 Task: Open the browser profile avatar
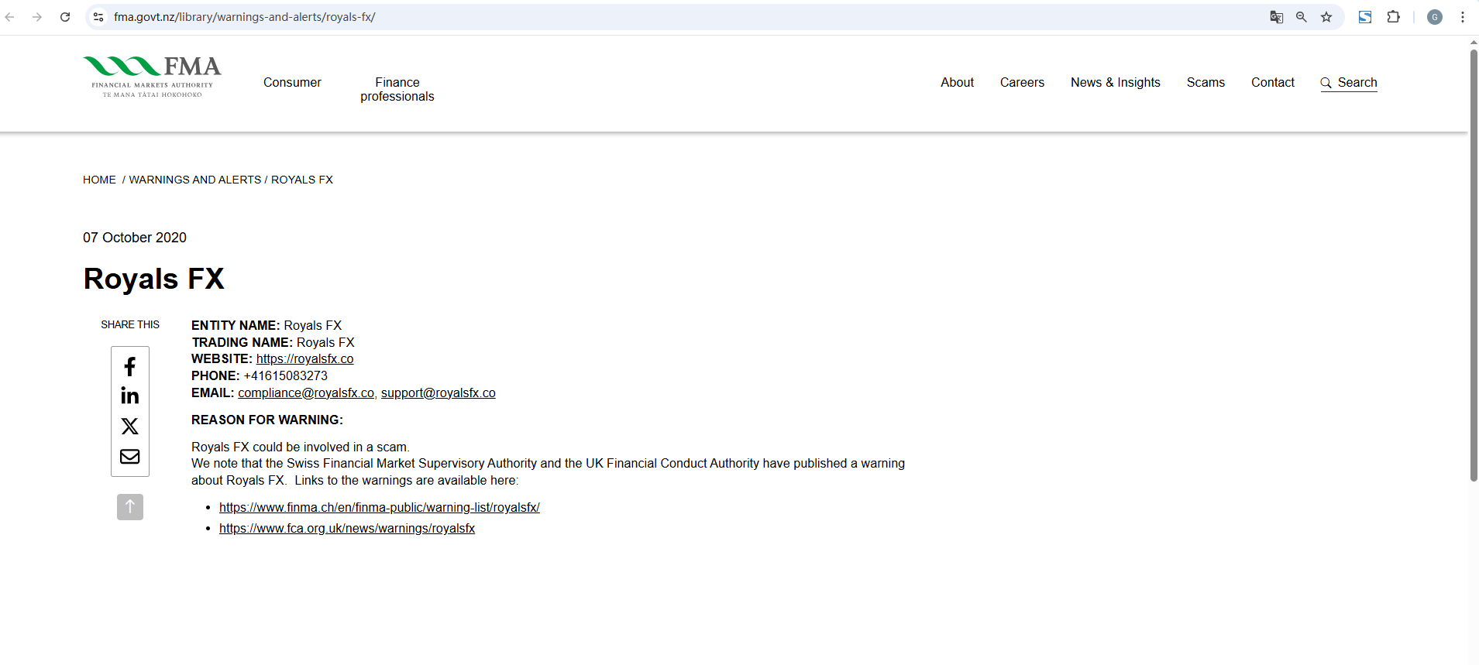(1435, 17)
